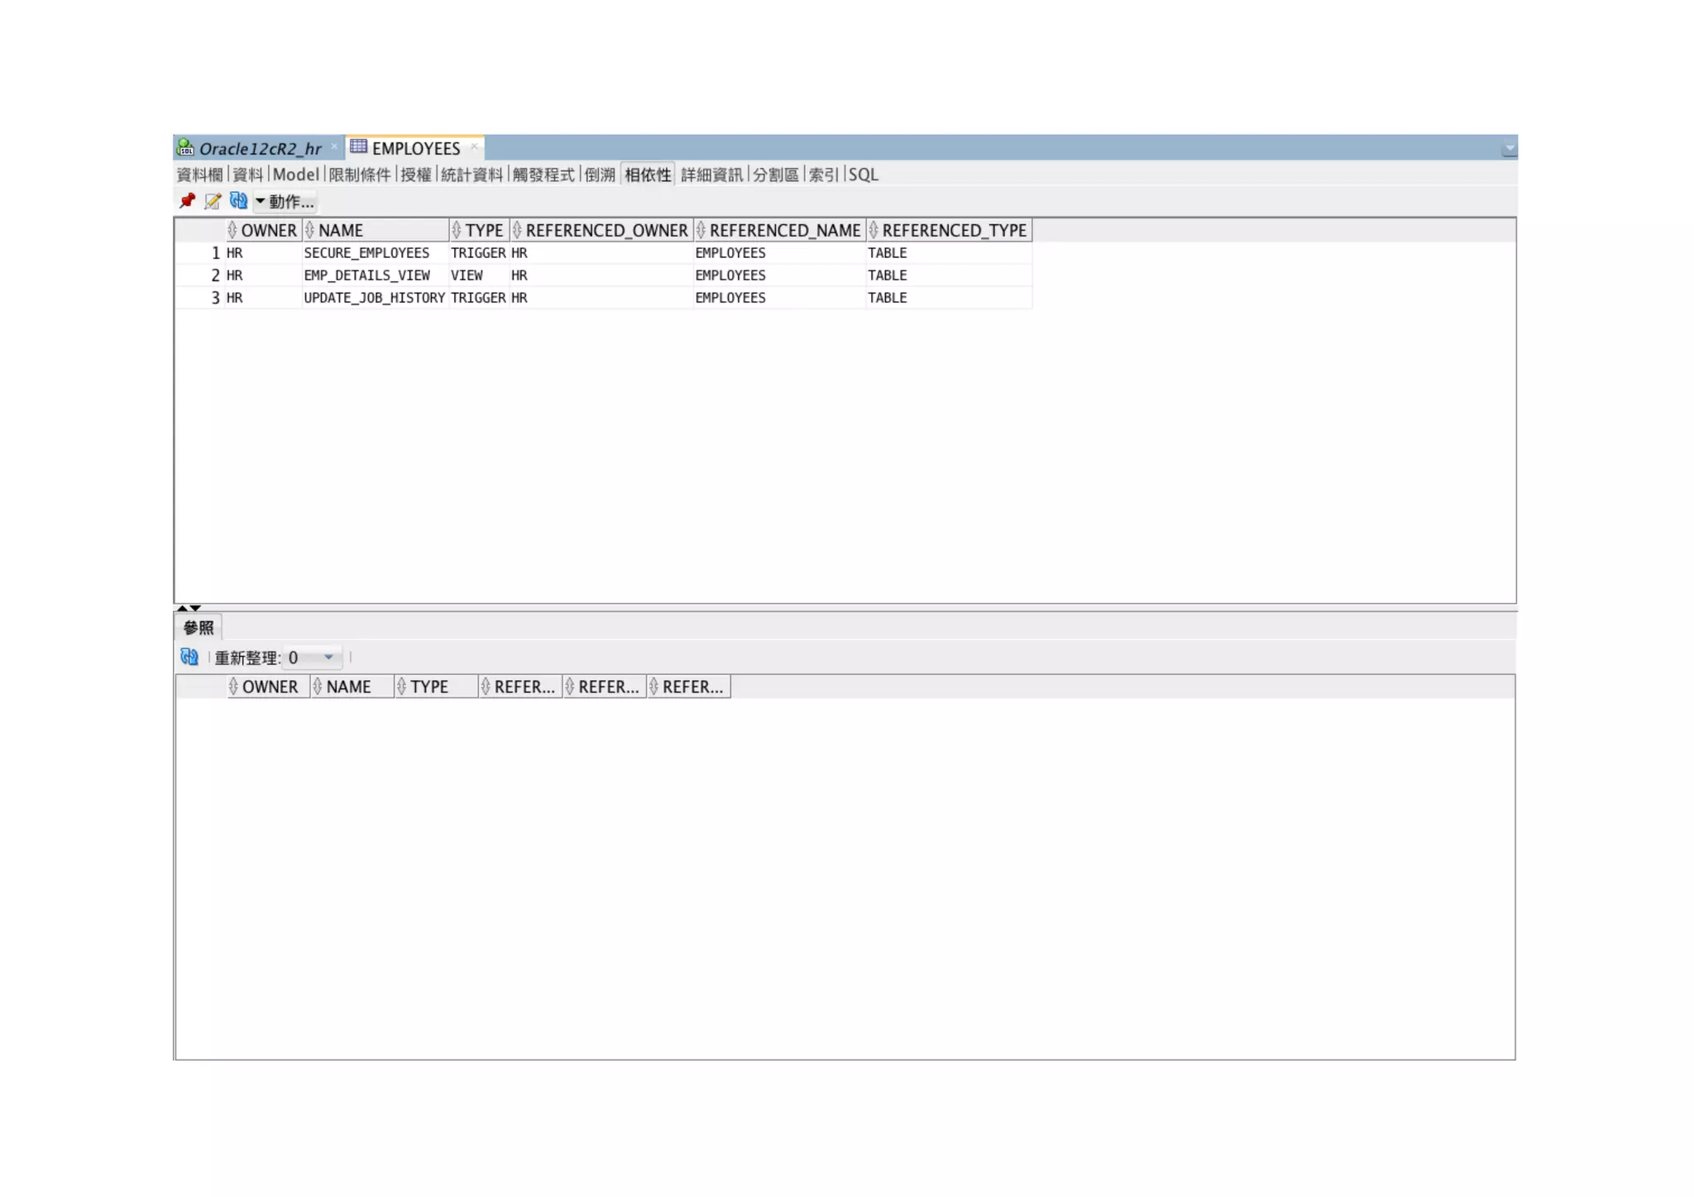Sort by TYPE column in 參照 grid
The height and width of the screenshot is (1197, 1694).
[437, 687]
